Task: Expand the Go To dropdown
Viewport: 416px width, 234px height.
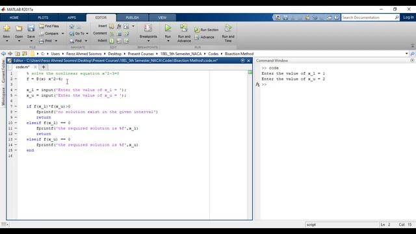Action: [x=87, y=33]
